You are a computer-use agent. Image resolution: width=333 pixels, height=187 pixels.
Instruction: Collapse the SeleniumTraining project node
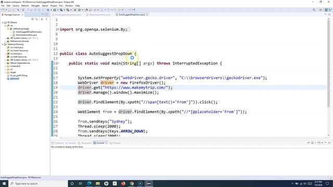pos(3,44)
